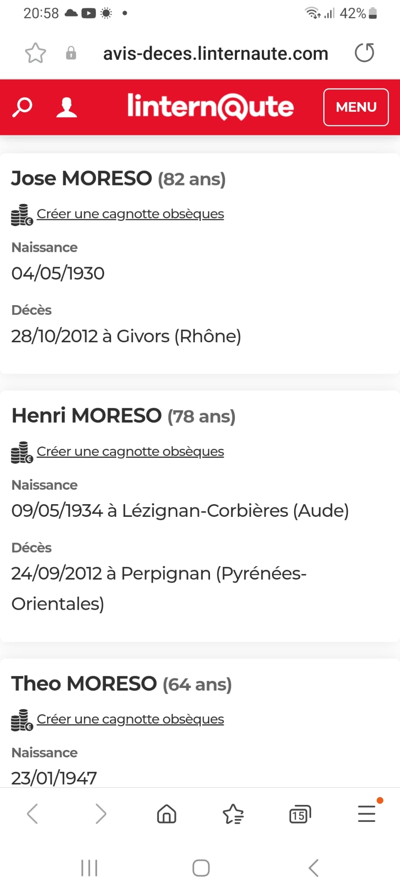Viewport: 400px width, 894px height.
Task: Go forward with browser forward arrow
Action: point(101,814)
